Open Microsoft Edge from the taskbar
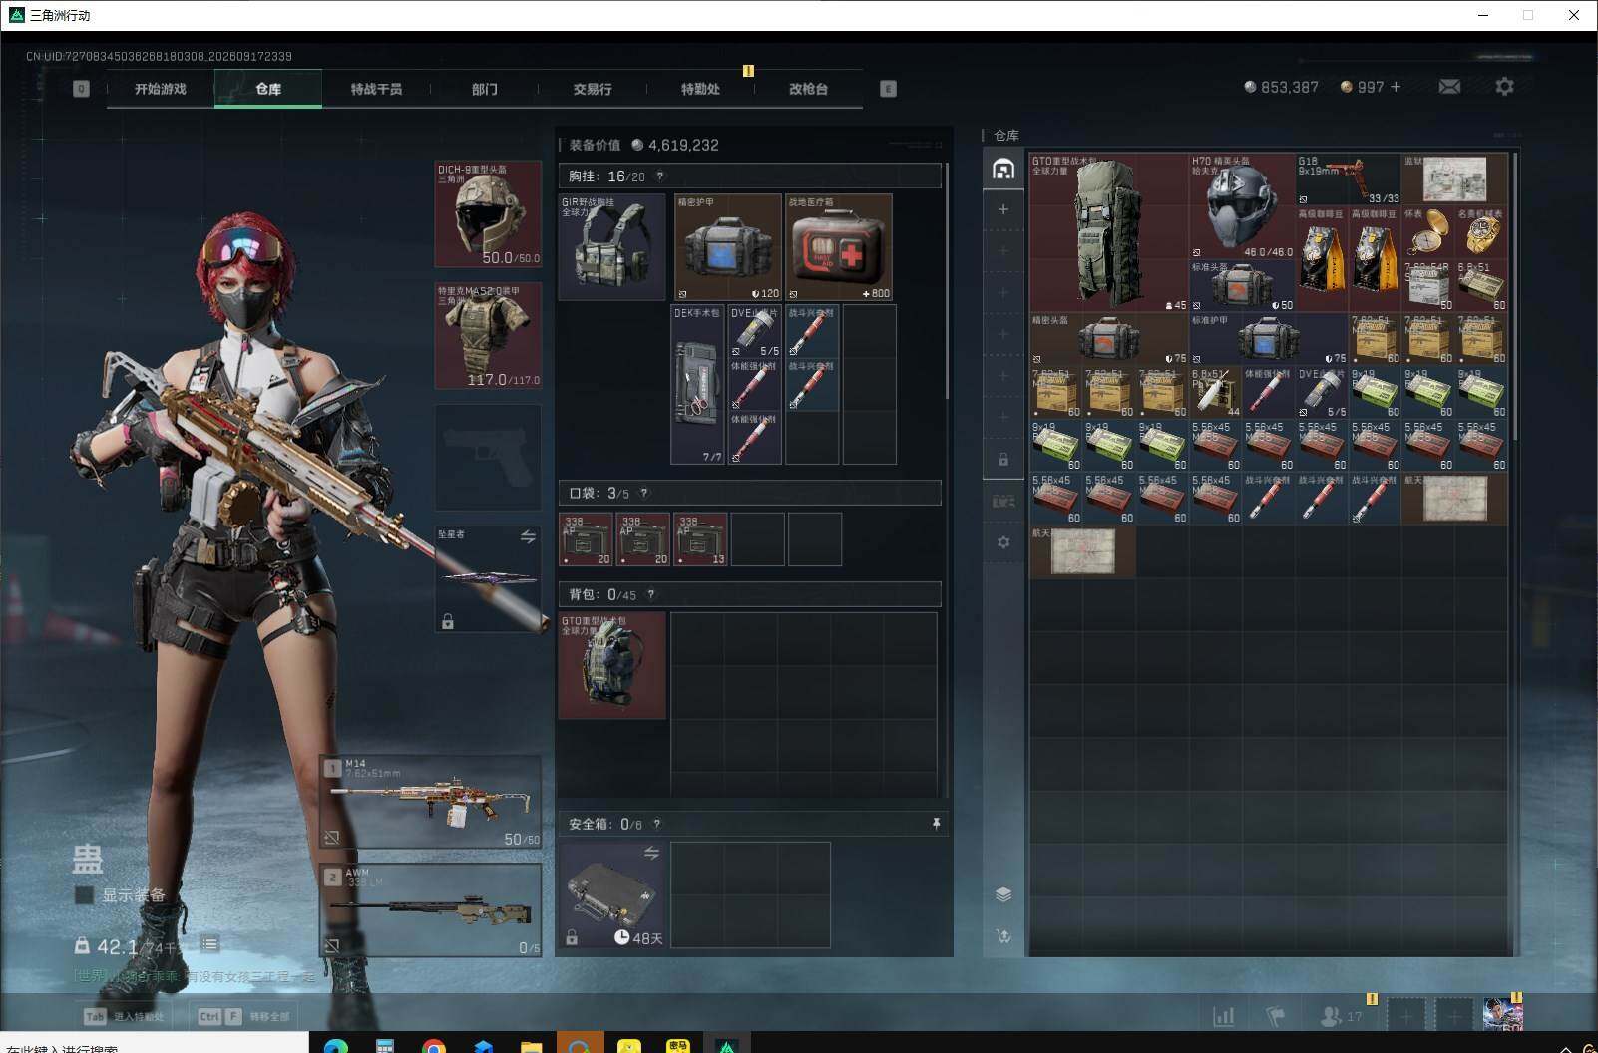Viewport: 1598px width, 1053px height. click(x=336, y=1045)
